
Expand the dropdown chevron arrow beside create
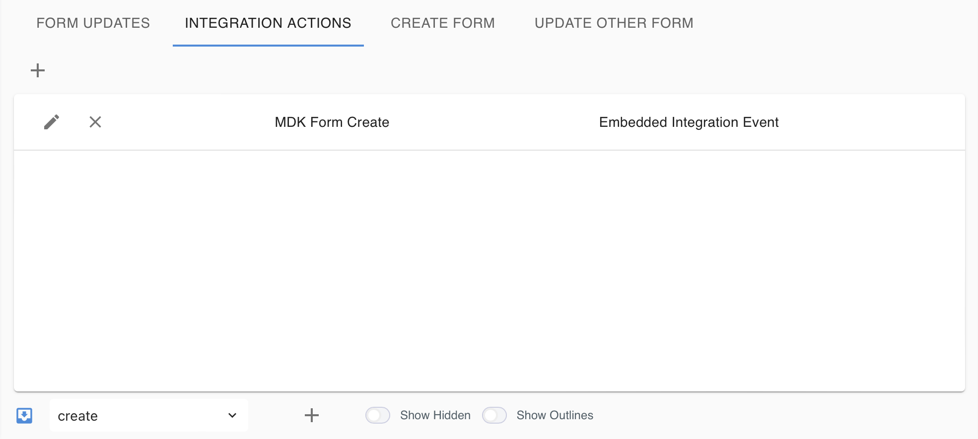point(232,415)
